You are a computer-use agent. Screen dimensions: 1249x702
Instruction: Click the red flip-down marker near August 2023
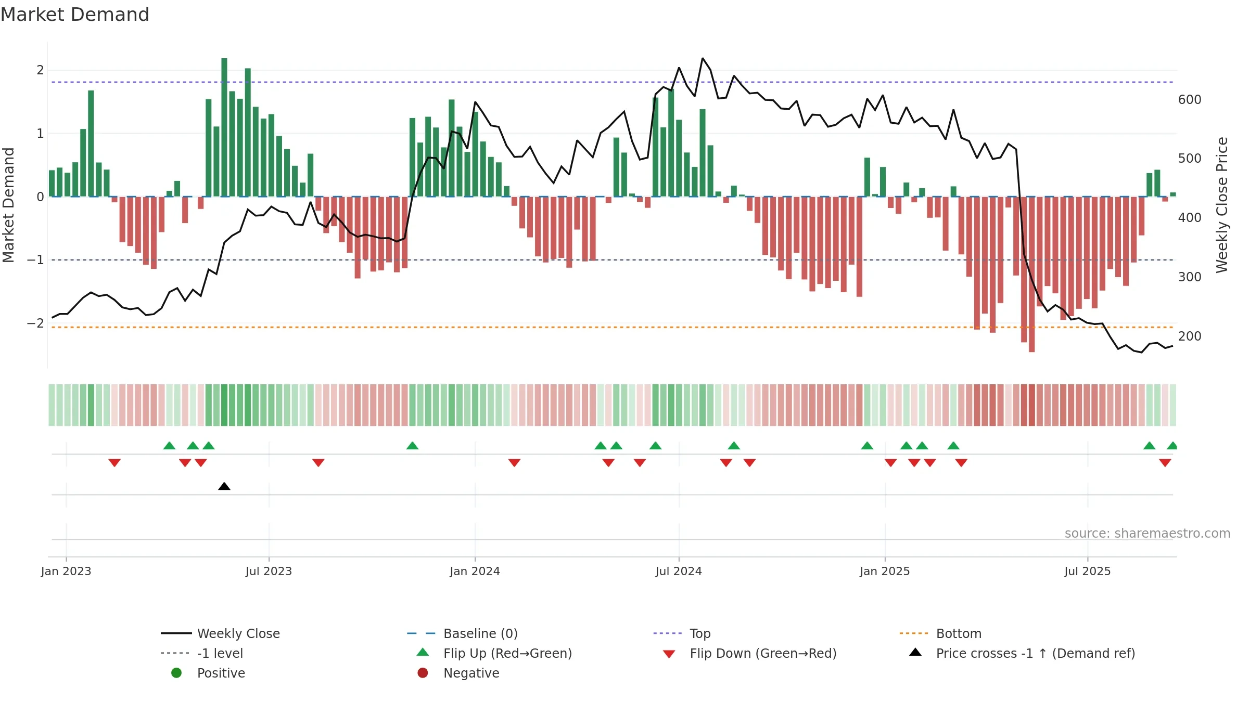318,463
